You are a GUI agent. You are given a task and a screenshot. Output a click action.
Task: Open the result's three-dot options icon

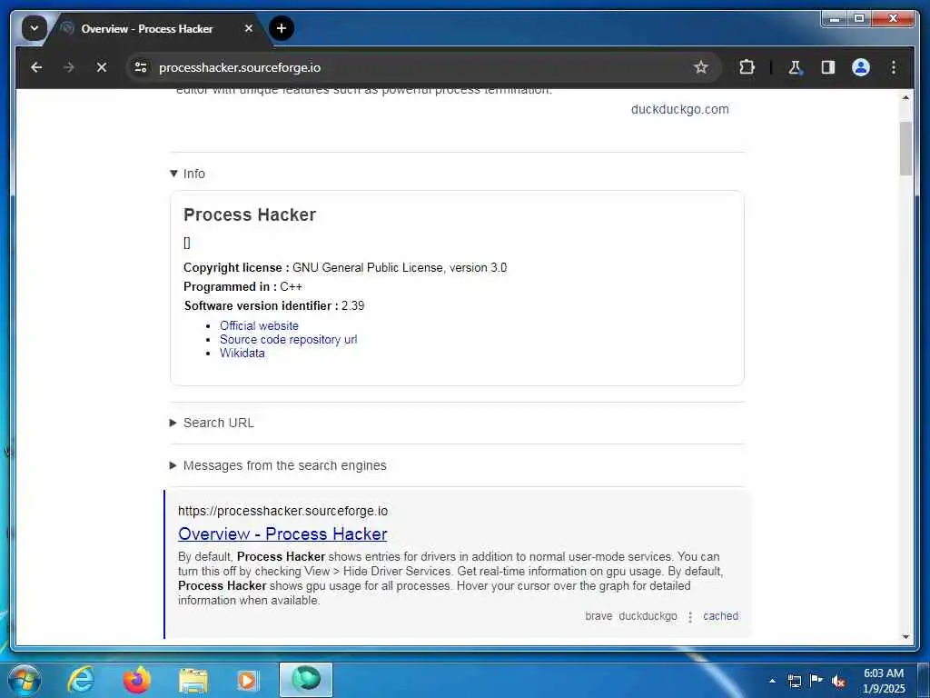click(690, 617)
